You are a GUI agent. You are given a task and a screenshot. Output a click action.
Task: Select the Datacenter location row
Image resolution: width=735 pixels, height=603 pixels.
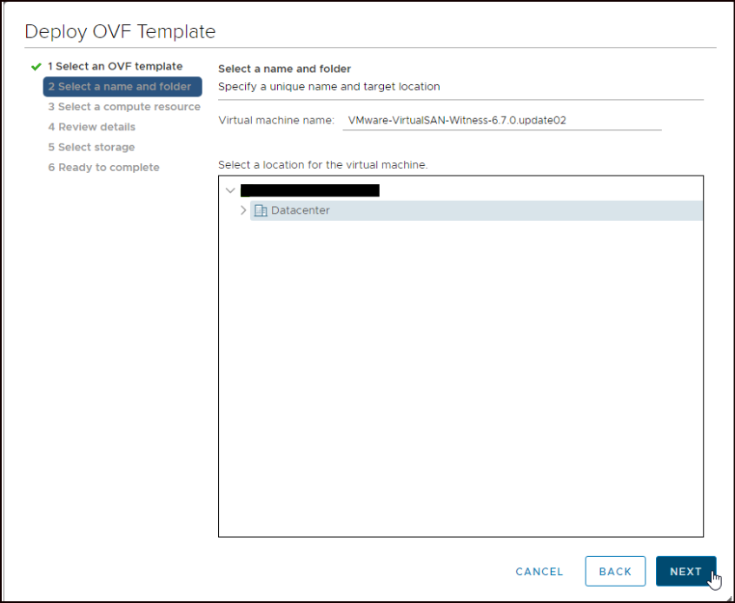pos(476,210)
